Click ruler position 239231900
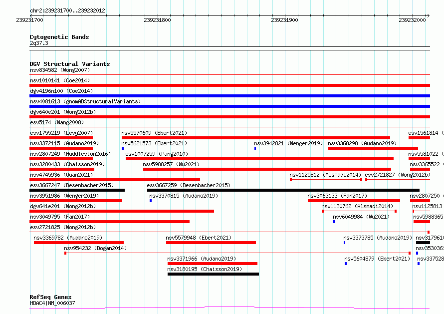Viewport: 444px width, 314px height. point(284,20)
